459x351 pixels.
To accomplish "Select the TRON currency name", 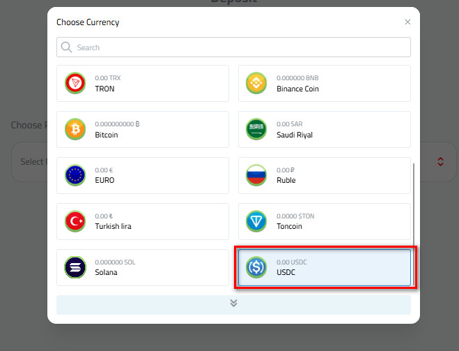I will pos(104,89).
